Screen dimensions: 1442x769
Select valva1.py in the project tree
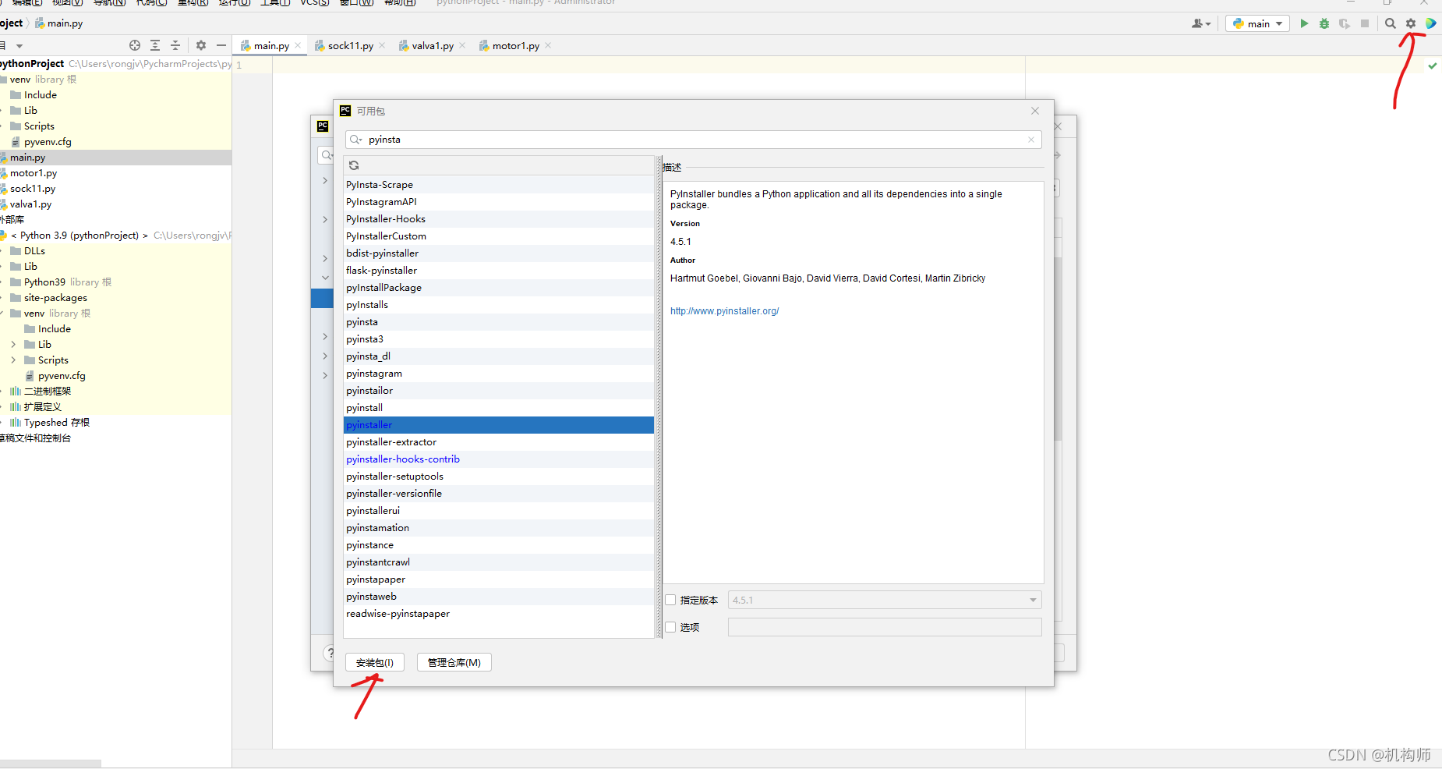[x=115, y=204]
